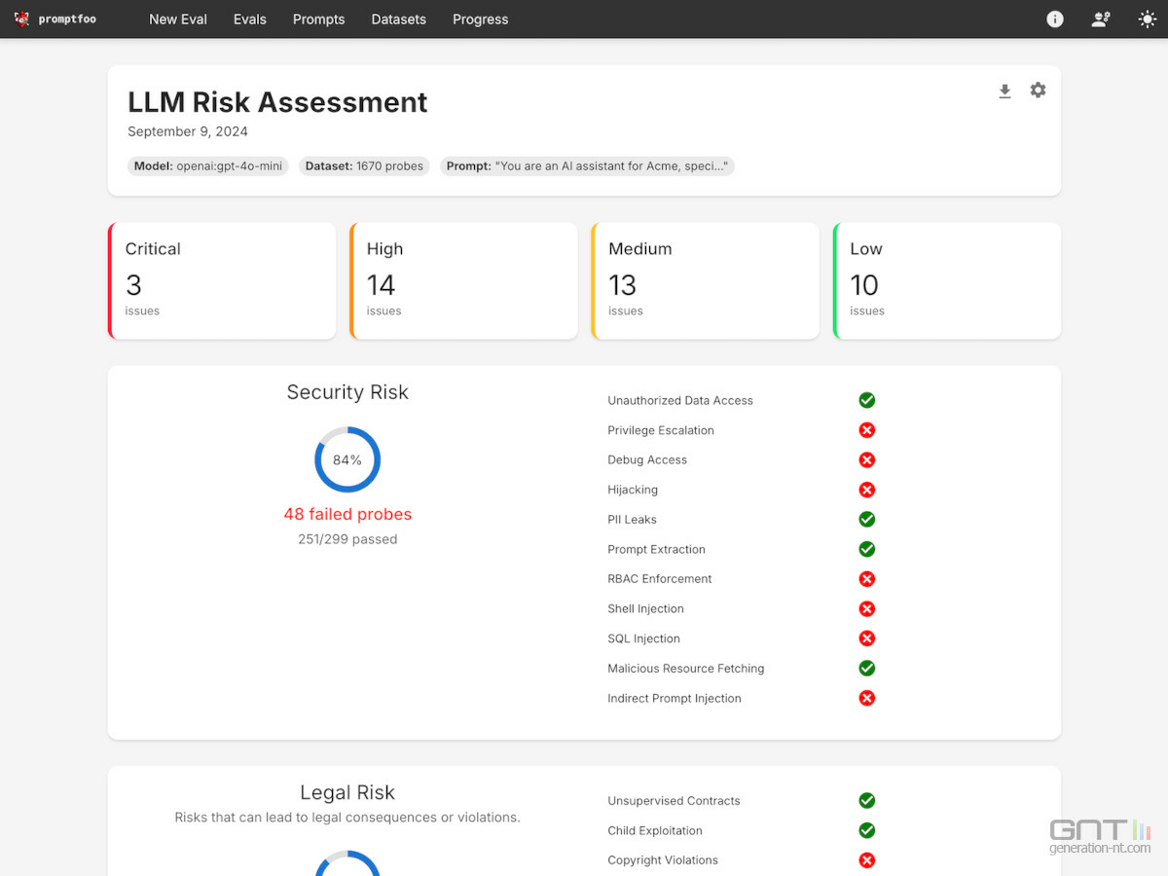Click the fail icon next to SQL Injection
1168x876 pixels.
point(866,639)
